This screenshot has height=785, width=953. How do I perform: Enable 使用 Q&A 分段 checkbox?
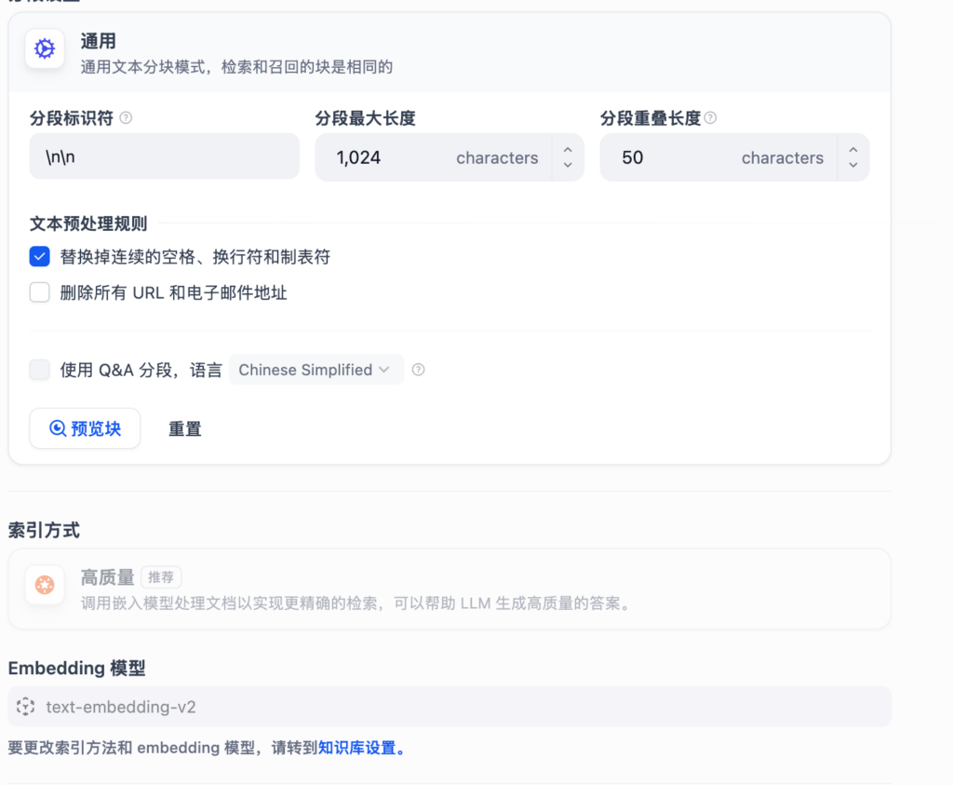39,369
